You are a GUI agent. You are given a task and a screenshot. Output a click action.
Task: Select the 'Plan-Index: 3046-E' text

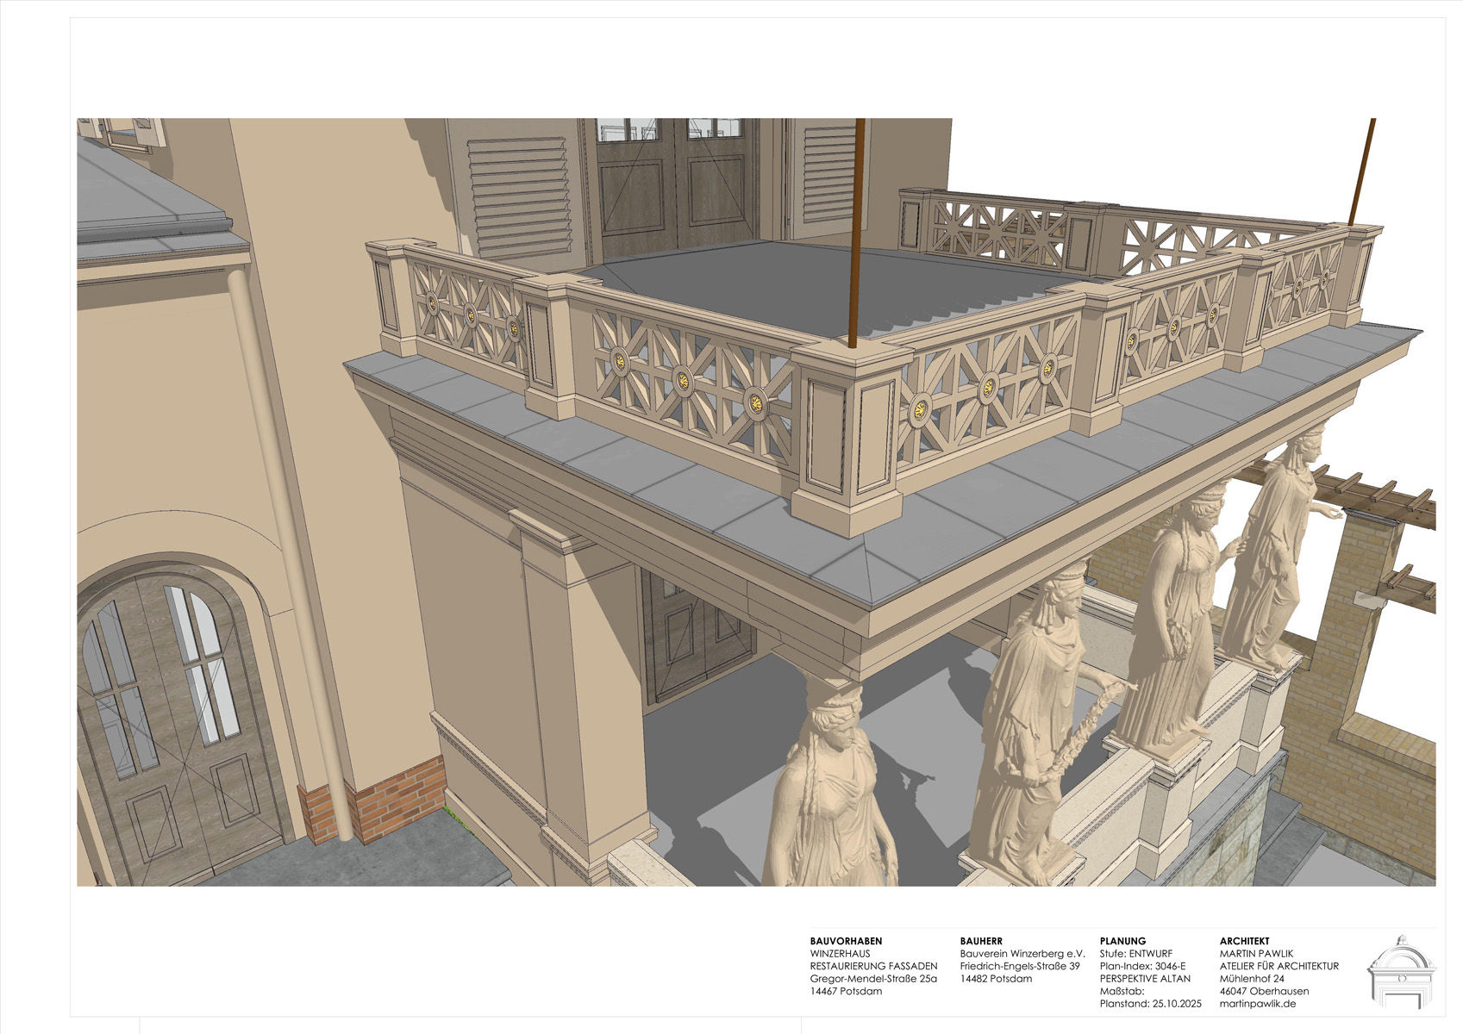coord(1142,966)
